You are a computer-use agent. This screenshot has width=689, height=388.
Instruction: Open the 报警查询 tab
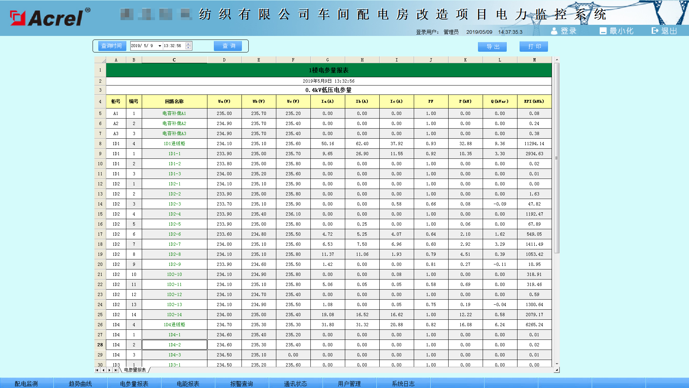point(242,383)
